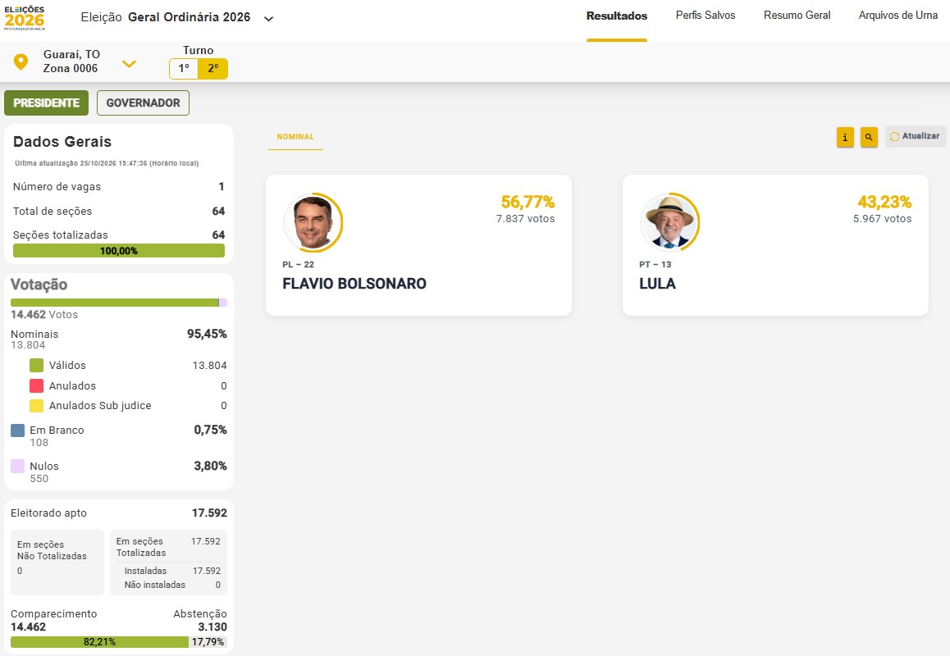
Task: Click the yellow search magnifier icon
Action: [x=869, y=138]
